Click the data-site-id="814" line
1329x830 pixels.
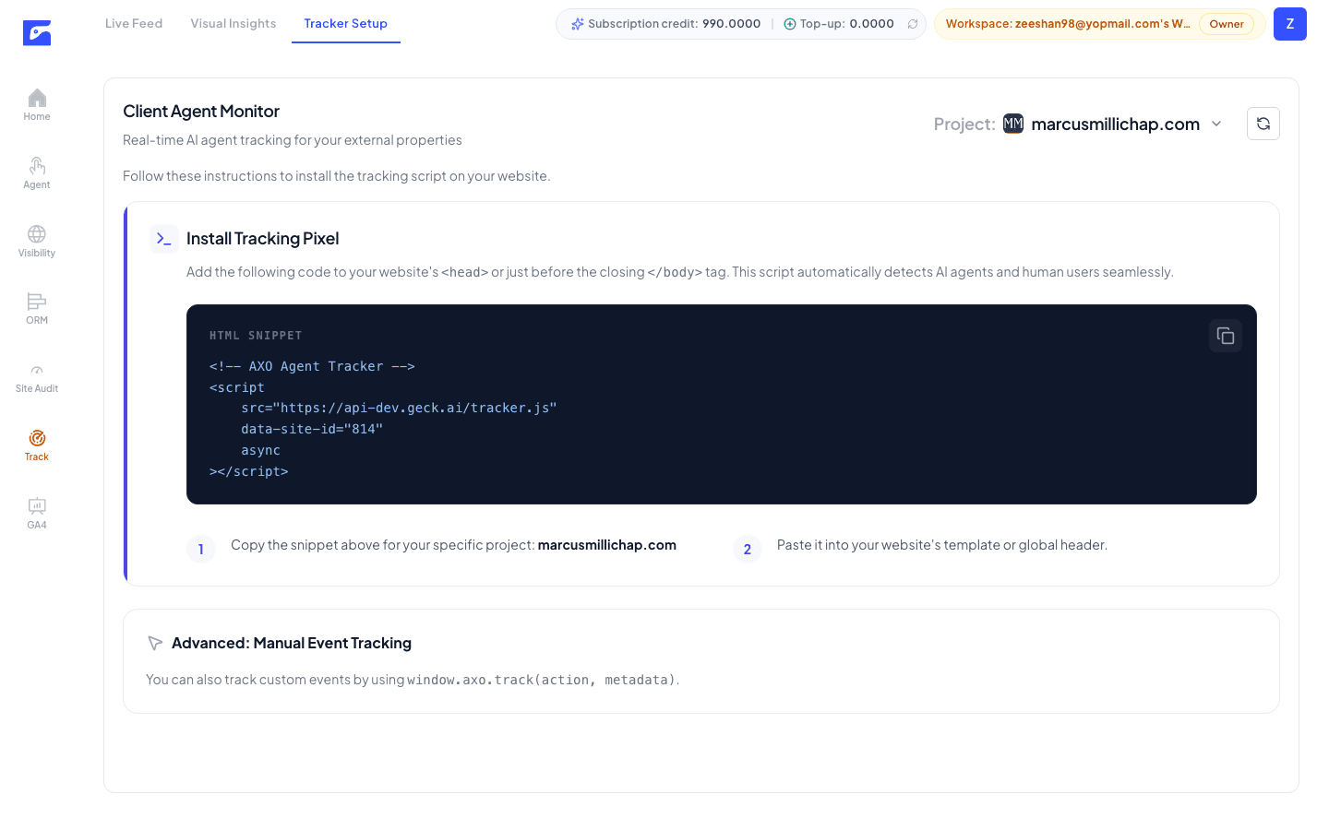pos(312,429)
